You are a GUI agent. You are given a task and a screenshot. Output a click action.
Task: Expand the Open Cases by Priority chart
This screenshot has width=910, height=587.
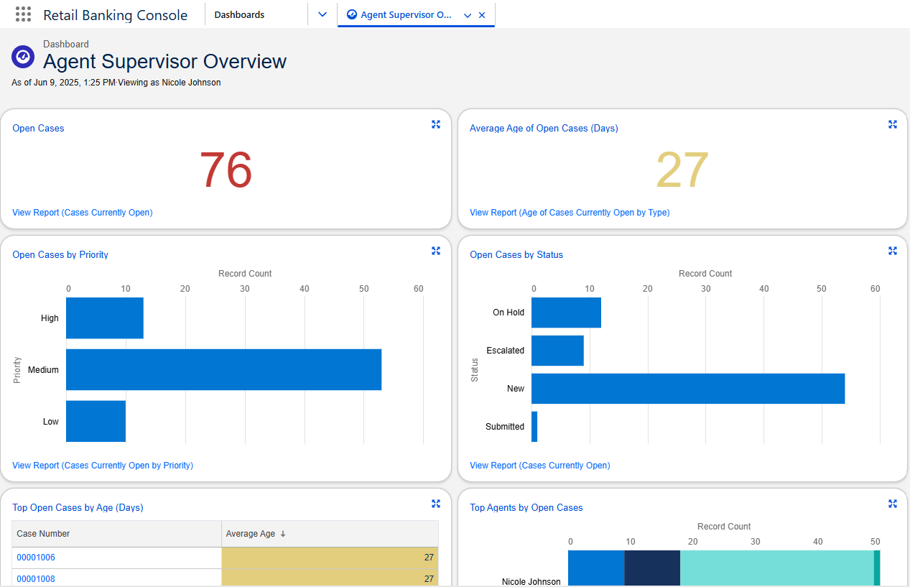click(x=435, y=251)
